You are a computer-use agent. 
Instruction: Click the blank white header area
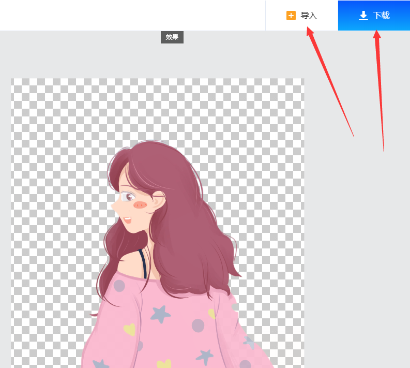click(129, 14)
